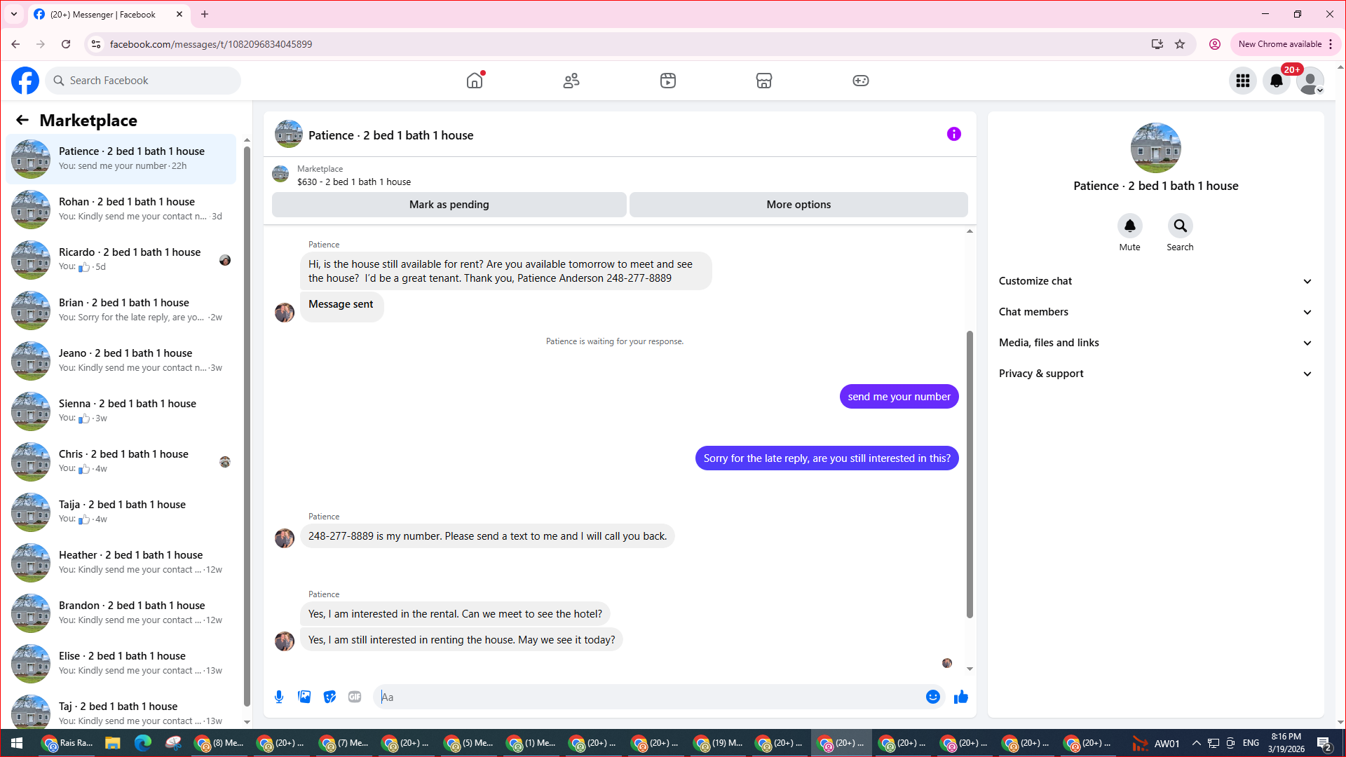This screenshot has width=1346, height=757.
Task: Expand the Chat members section
Action: point(1155,312)
